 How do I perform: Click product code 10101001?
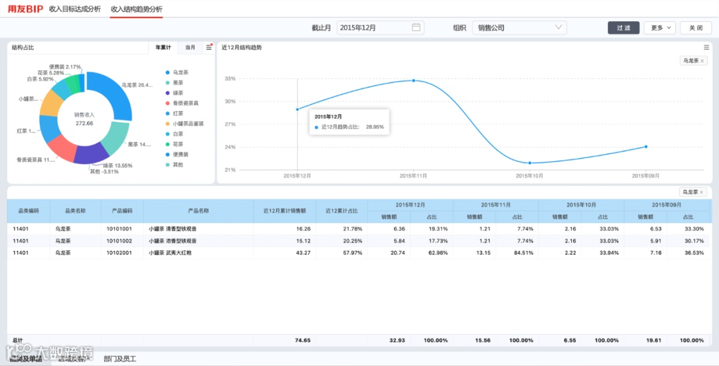[119, 229]
